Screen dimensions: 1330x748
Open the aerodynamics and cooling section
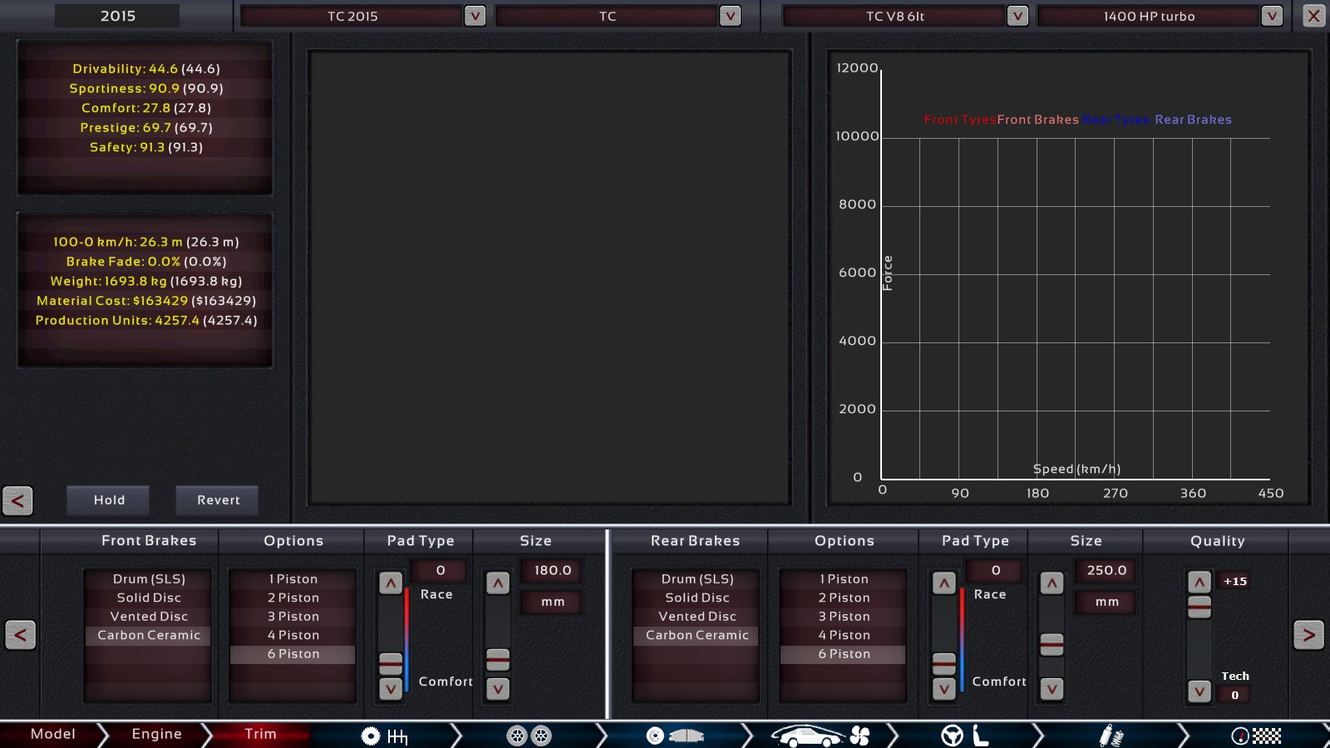click(x=820, y=736)
